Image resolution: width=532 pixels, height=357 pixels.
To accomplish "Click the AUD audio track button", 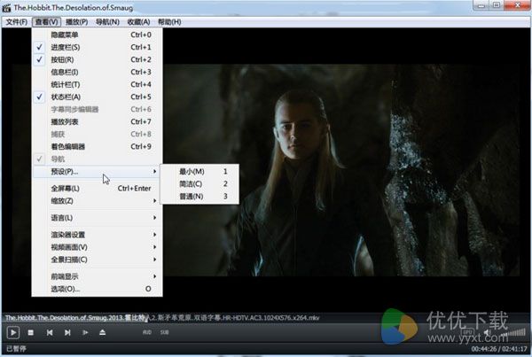I will tap(147, 332).
